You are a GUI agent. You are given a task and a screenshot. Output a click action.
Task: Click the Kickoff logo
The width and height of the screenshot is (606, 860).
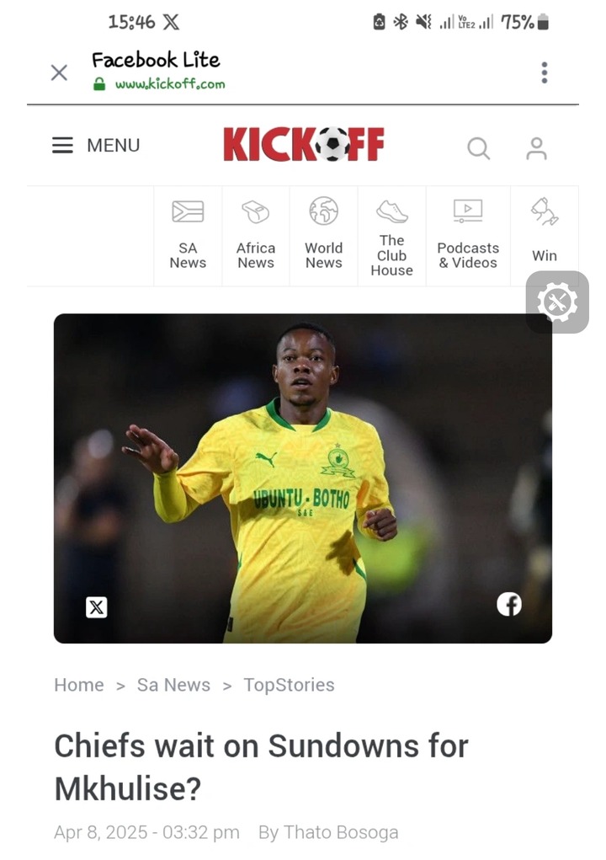[x=304, y=144]
